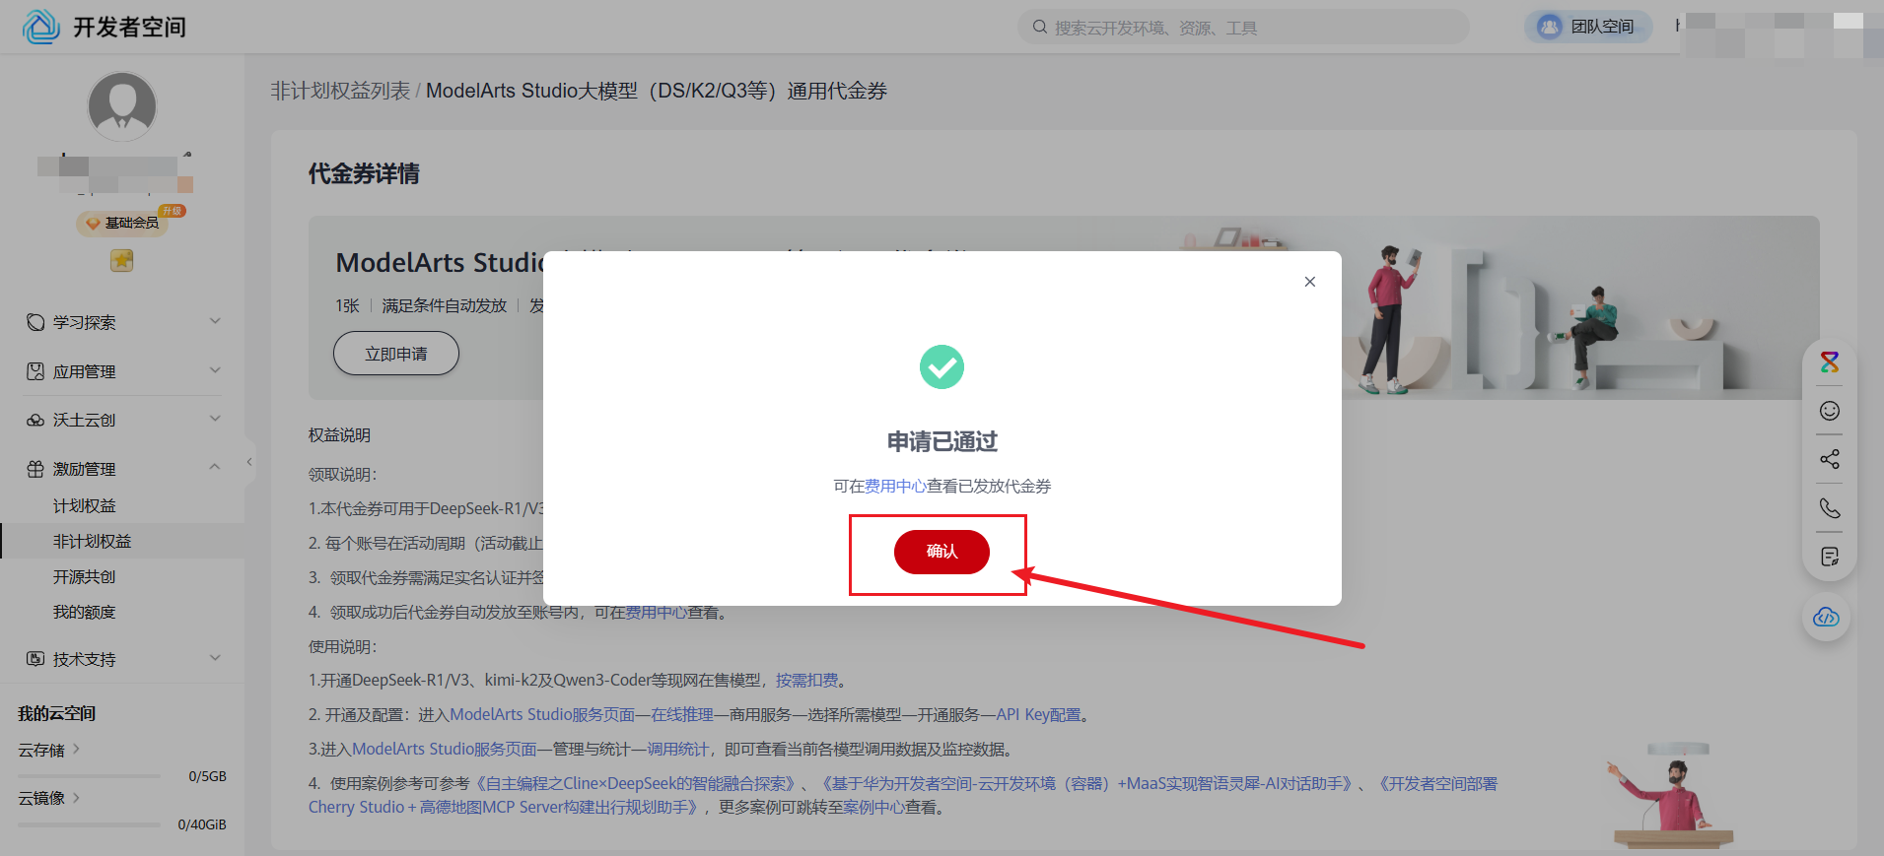Open the 团队空间 button

pyautogui.click(x=1588, y=27)
